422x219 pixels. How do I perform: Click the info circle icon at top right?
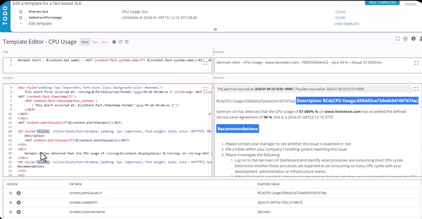coord(414,39)
